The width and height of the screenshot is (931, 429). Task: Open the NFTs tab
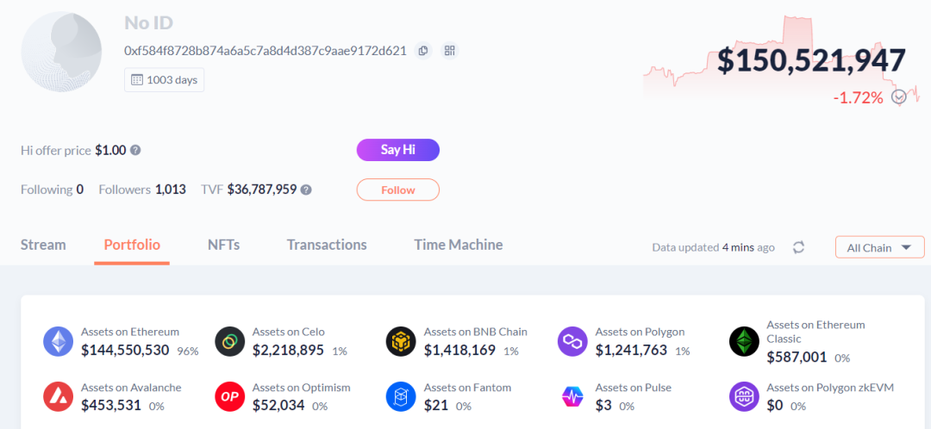point(224,245)
